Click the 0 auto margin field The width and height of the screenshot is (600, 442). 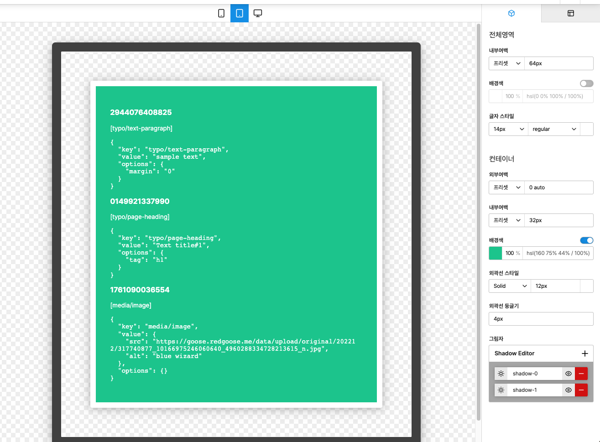coord(559,187)
